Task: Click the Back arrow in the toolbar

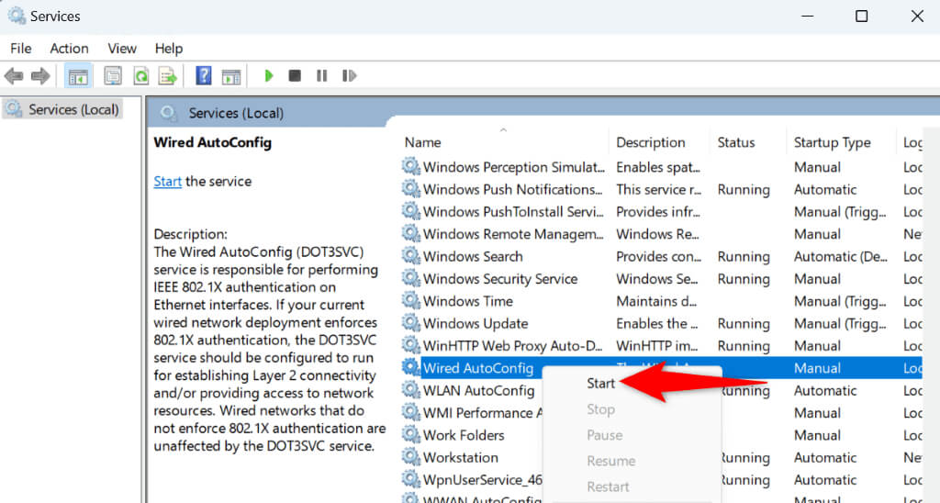Action: pos(14,76)
